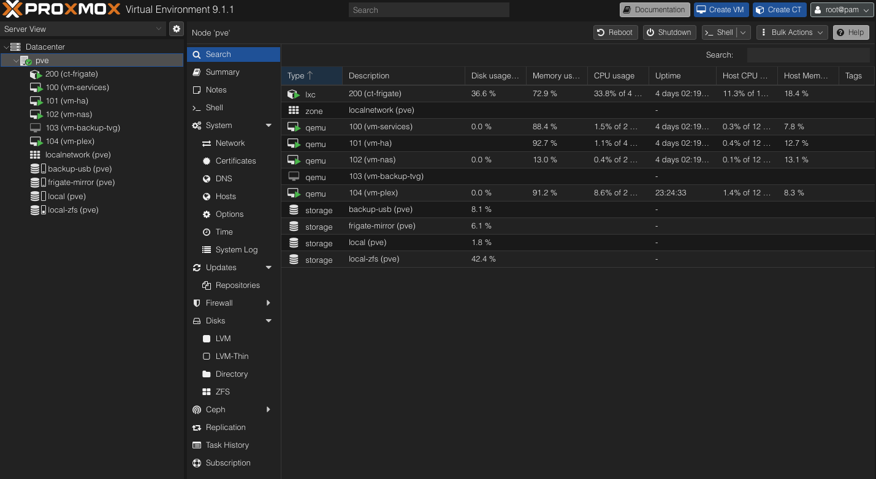Sort by the Memory usage column header
876x479 pixels.
[x=557, y=75]
